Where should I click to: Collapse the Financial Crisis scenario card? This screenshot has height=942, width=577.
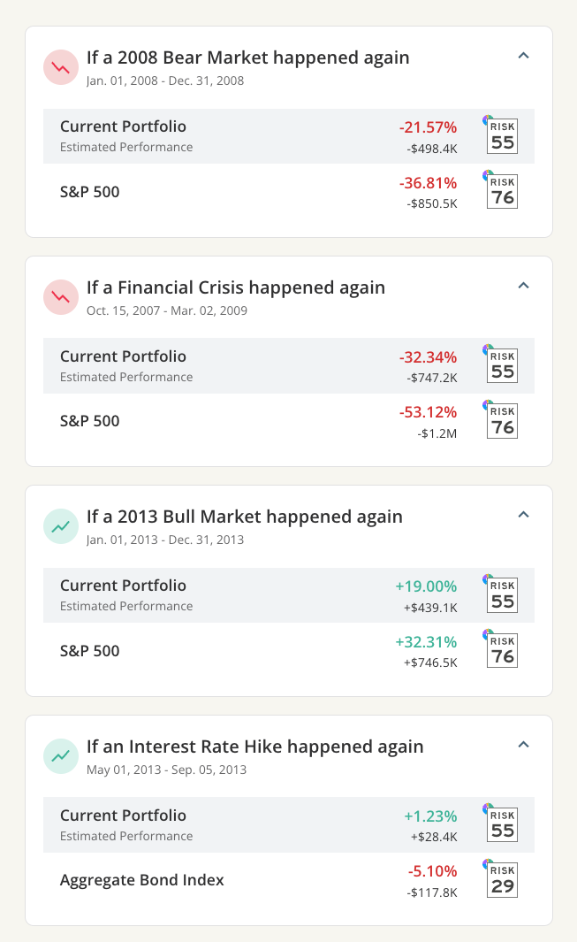[523, 285]
